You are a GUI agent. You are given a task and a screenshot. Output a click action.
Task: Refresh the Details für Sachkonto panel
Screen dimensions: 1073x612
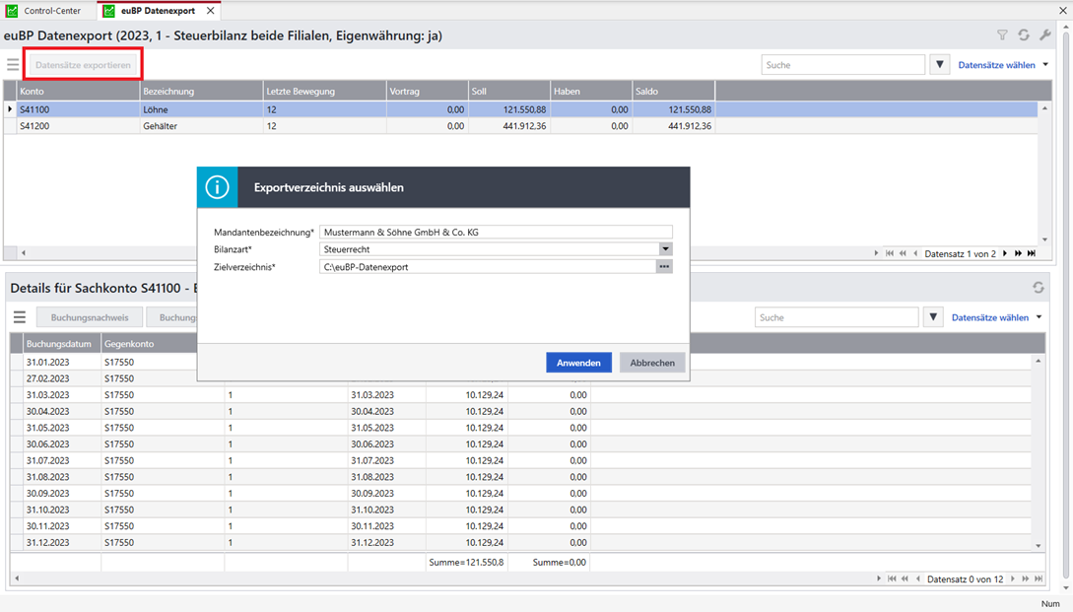click(1038, 288)
